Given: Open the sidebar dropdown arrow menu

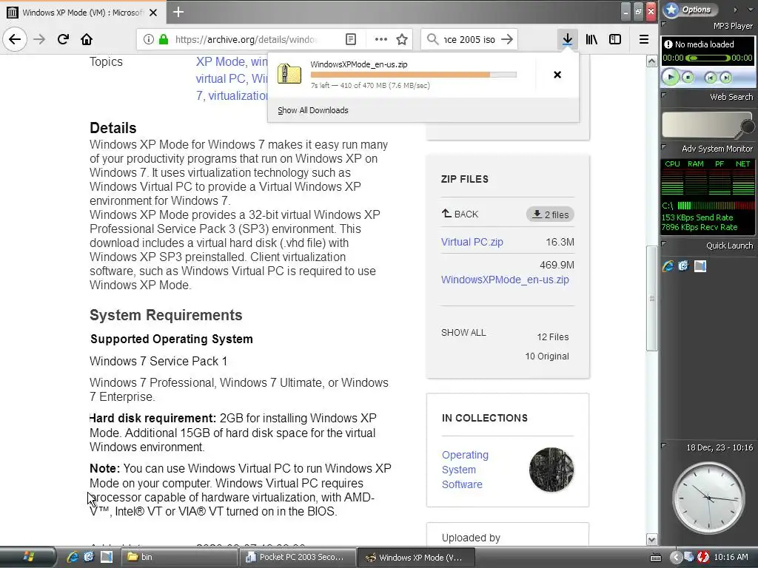Looking at the screenshot, I should [751, 10].
